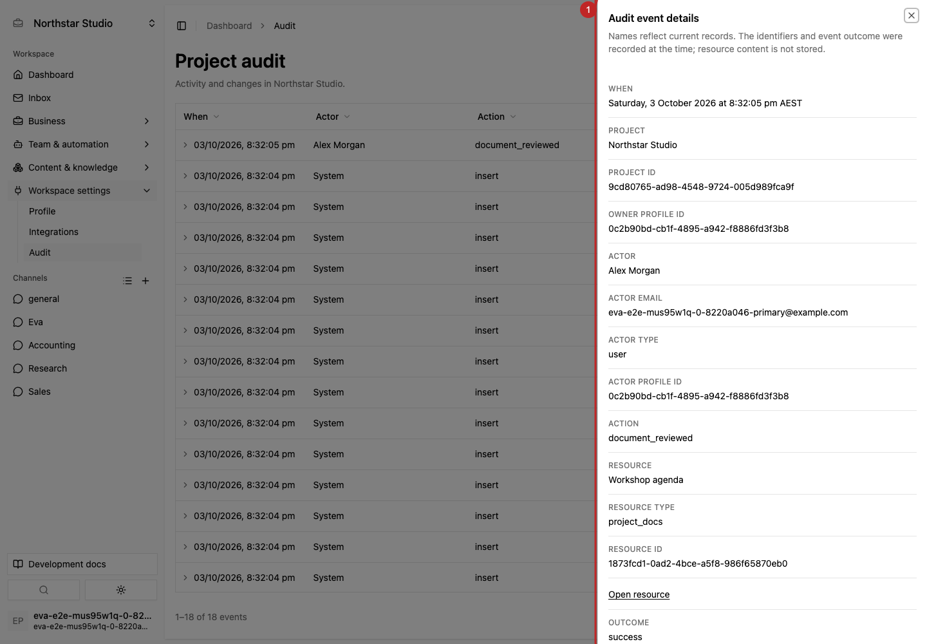This screenshot has width=927, height=644.
Task: Sort by the Action column header
Action: tap(497, 117)
